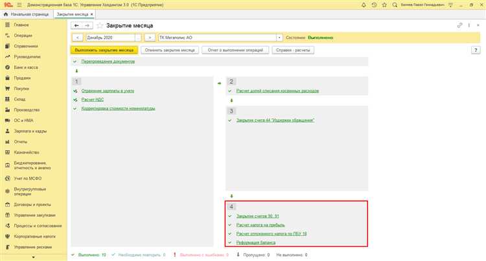Go to next month with the > button
The height and width of the screenshot is (261, 486).
[x=150, y=38]
